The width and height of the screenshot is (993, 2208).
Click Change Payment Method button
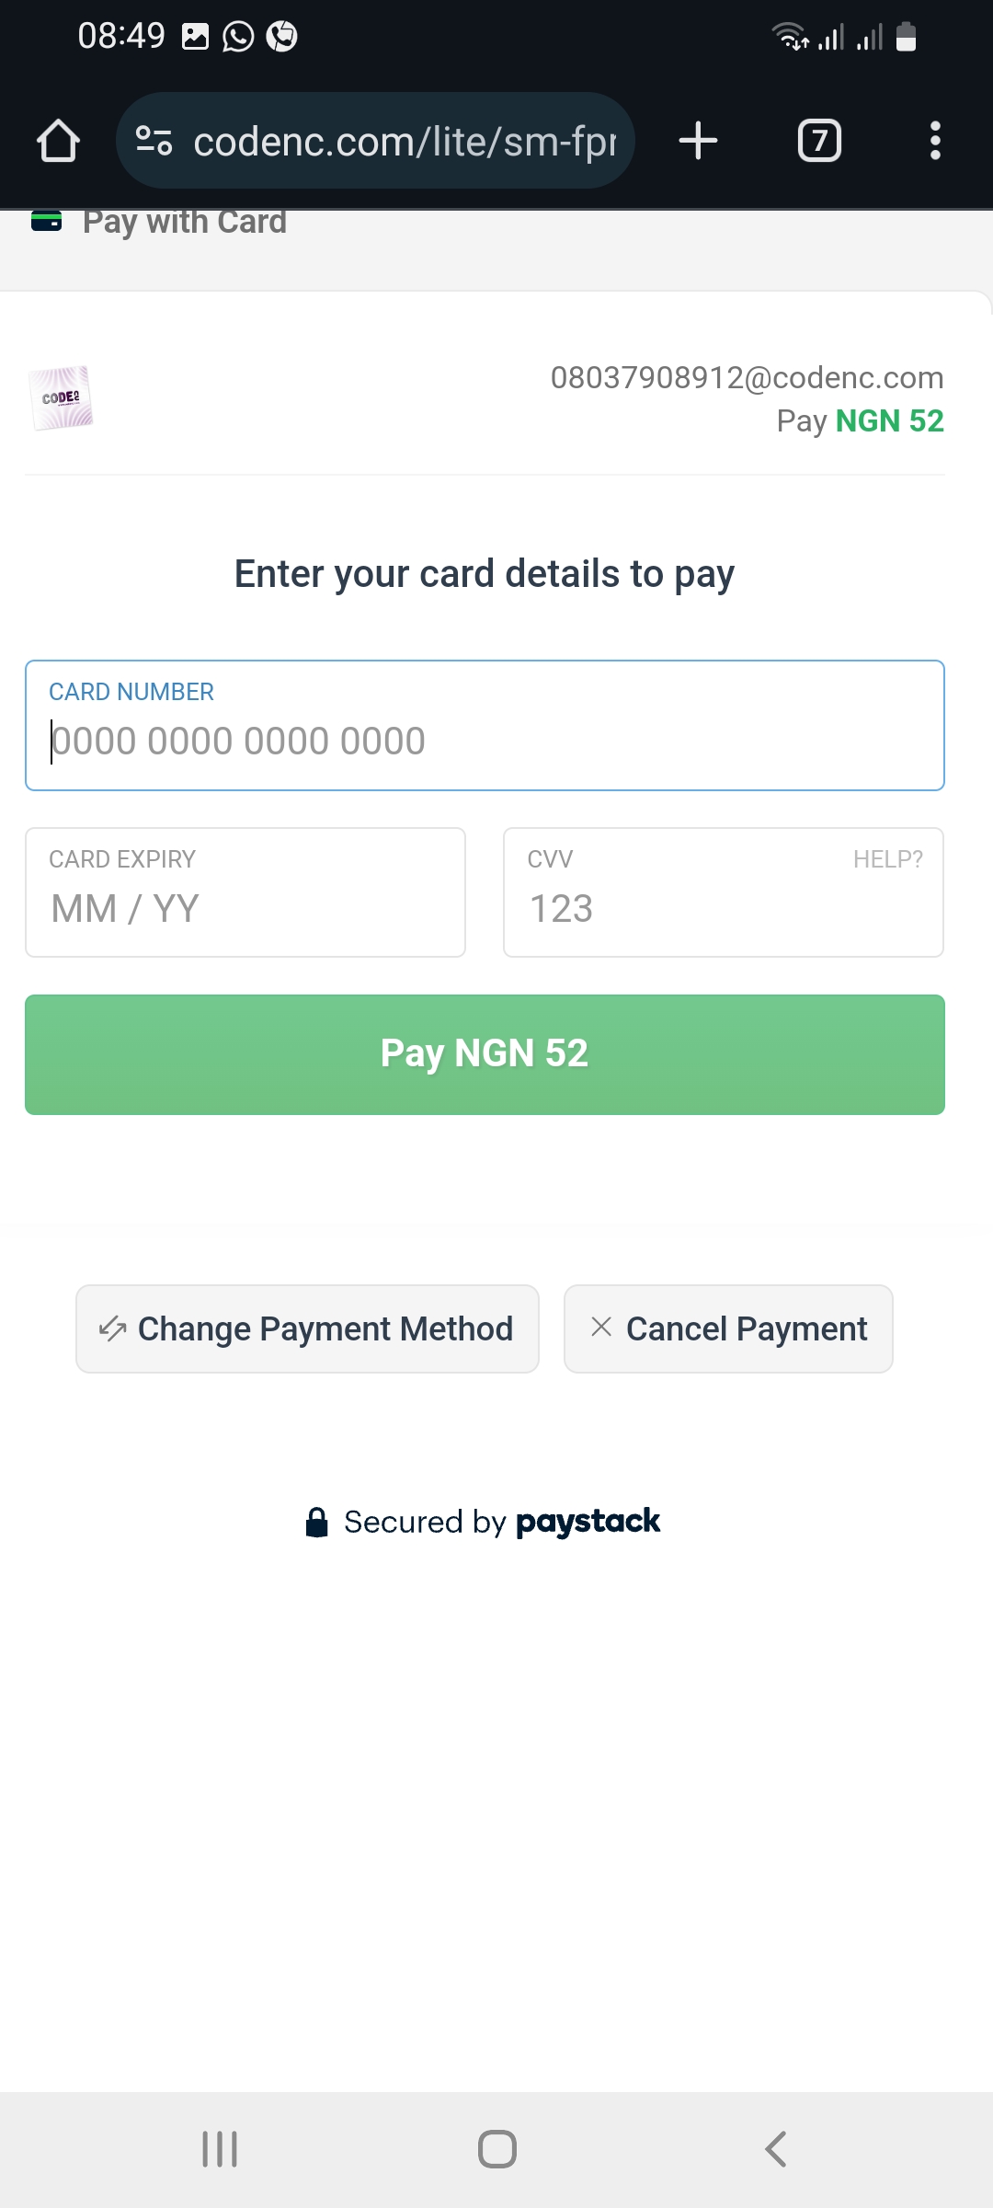[307, 1328]
